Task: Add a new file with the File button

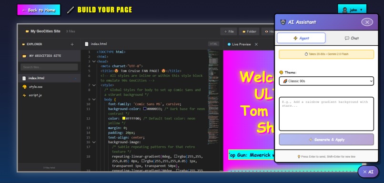Action: [x=229, y=31]
